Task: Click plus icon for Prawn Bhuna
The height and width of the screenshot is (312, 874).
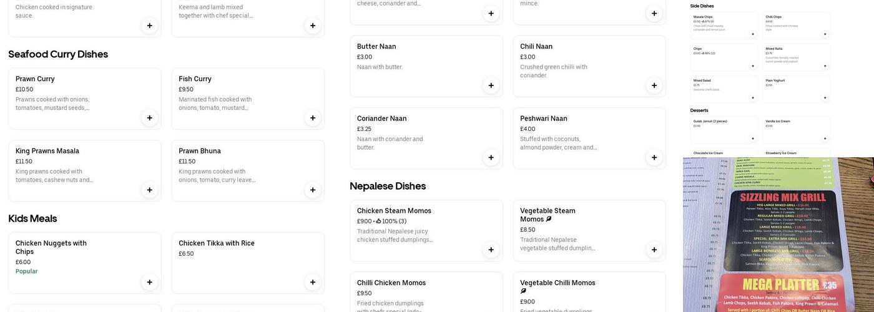Action: coord(313,190)
